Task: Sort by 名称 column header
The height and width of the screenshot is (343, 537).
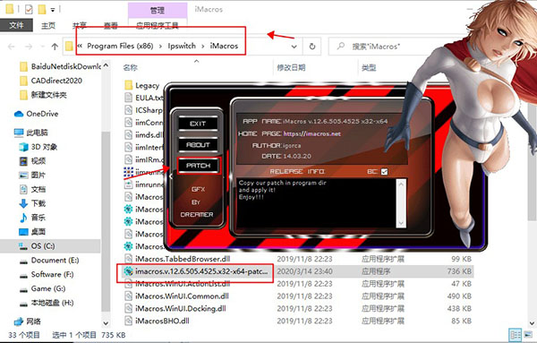Action: point(130,68)
